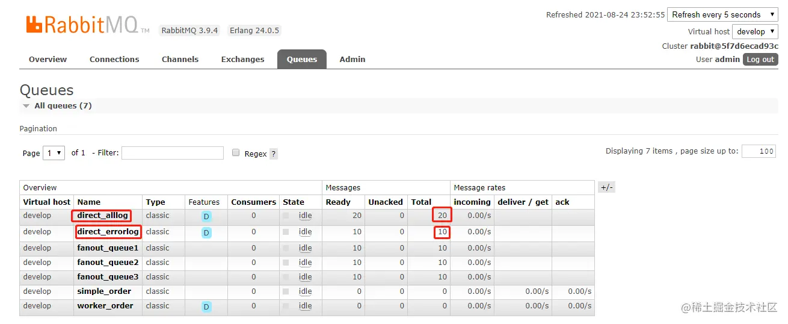Click the idle state of direct_alllog
Image resolution: width=788 pixels, height=324 pixels.
(x=306, y=216)
